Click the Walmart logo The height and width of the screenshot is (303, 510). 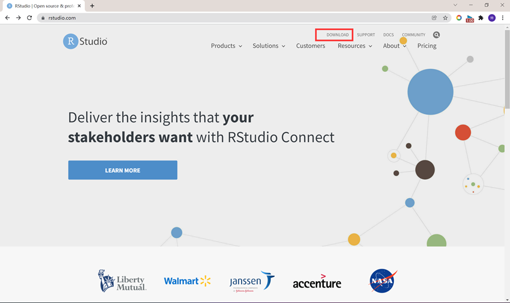click(x=187, y=281)
